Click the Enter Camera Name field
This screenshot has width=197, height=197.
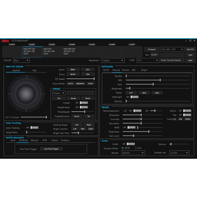172,60
